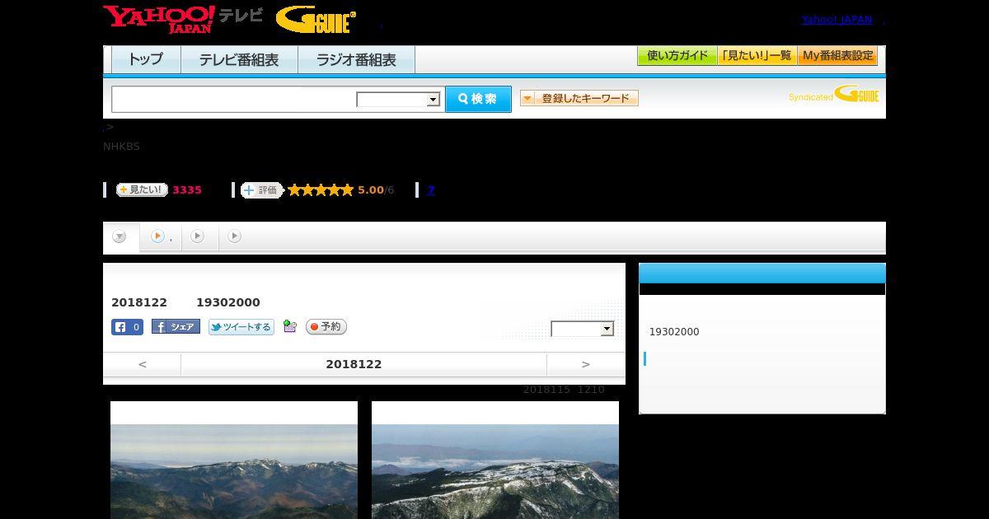Follow the blue 7 link
The height and width of the screenshot is (519, 989).
coord(431,190)
